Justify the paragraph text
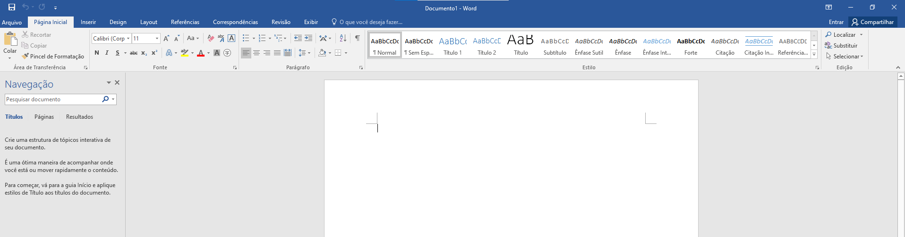905x237 pixels. [277, 53]
